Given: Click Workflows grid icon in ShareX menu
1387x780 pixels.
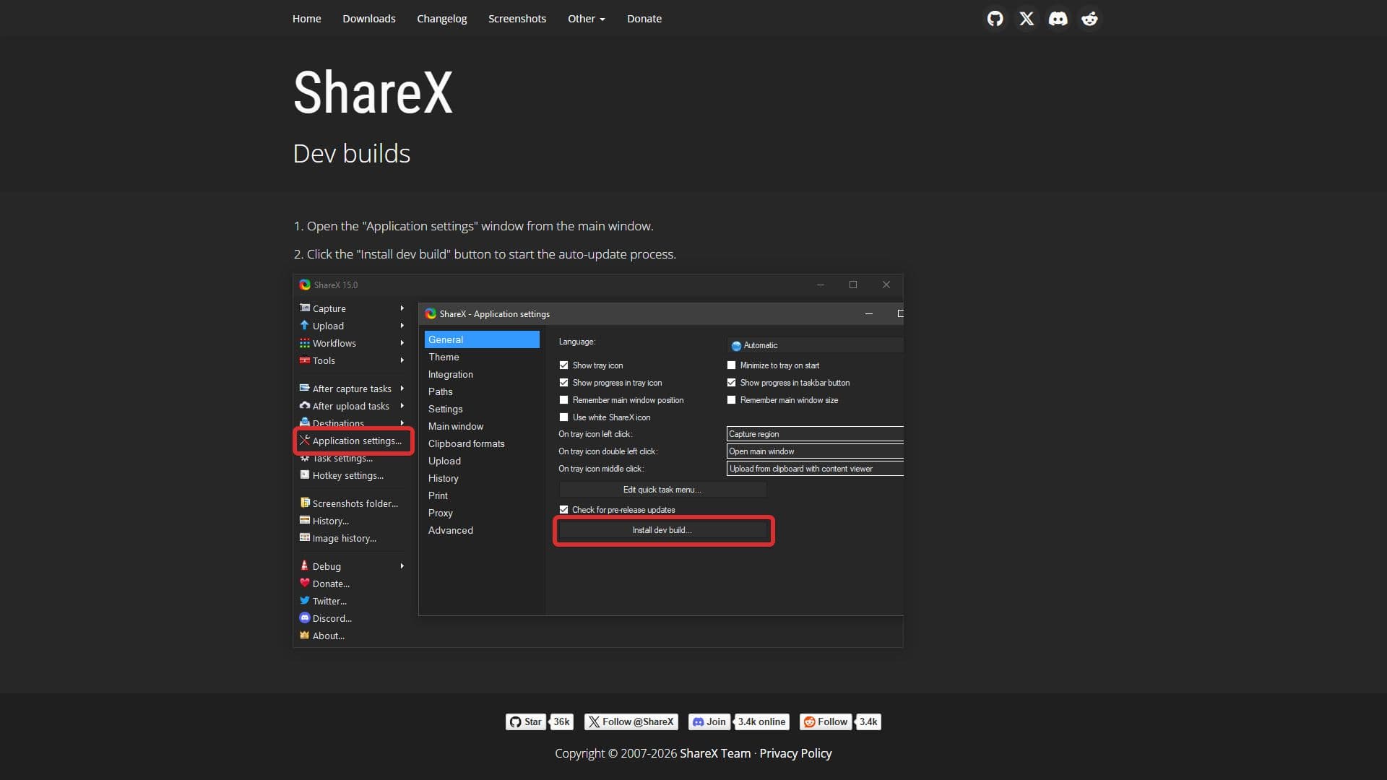Looking at the screenshot, I should point(305,343).
